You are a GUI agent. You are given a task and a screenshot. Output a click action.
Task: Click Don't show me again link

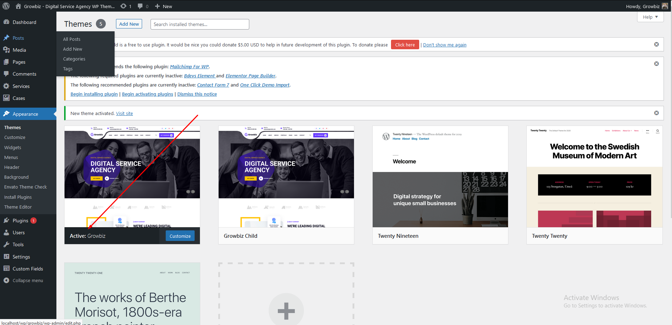[445, 45]
